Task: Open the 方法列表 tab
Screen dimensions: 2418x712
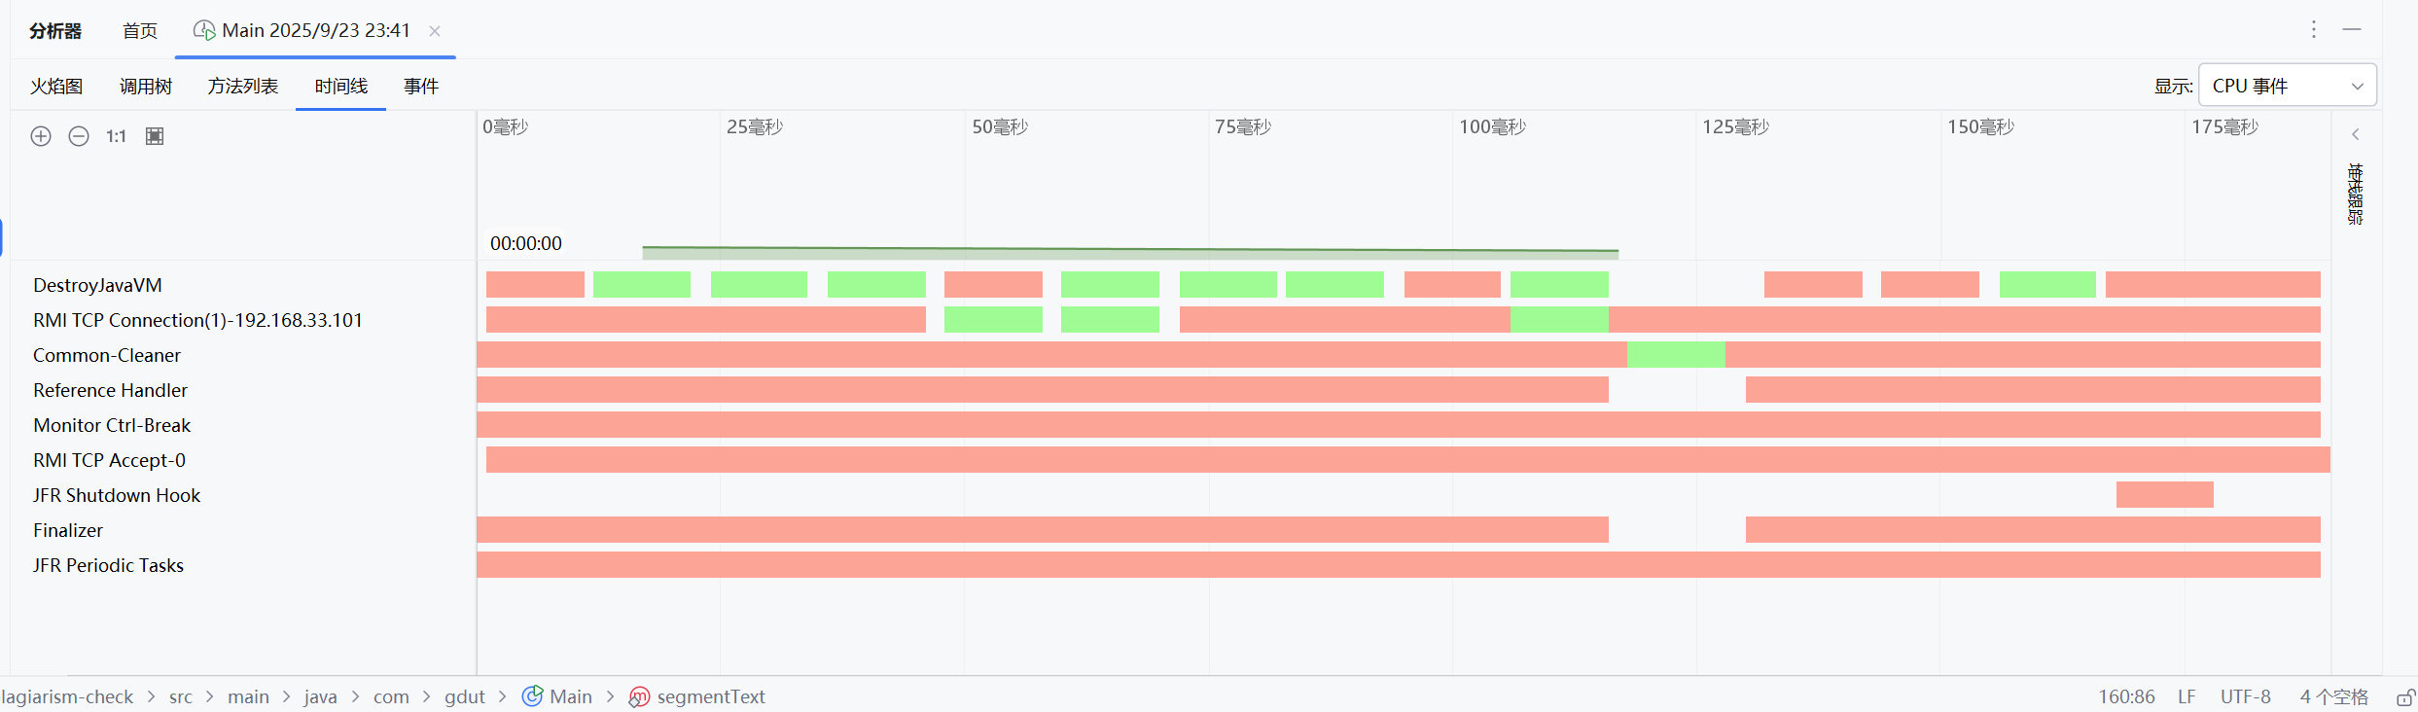Action: click(243, 87)
